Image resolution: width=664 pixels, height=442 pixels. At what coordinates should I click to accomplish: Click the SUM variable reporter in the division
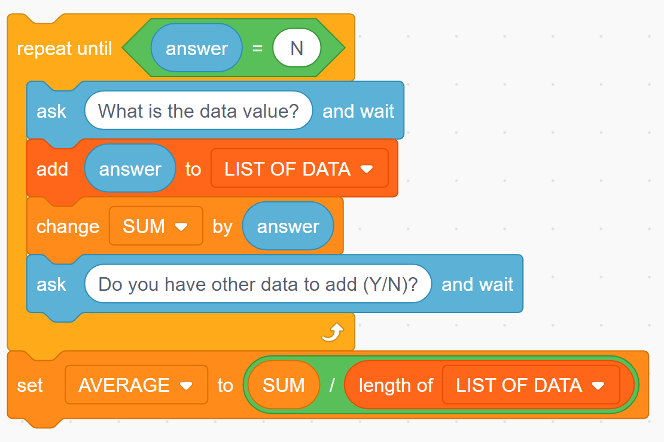pyautogui.click(x=283, y=385)
